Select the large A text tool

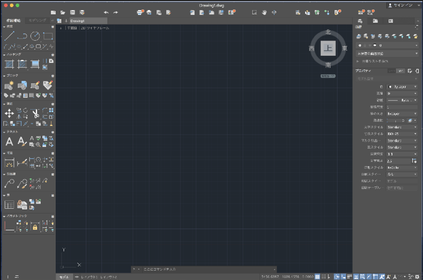[9, 142]
